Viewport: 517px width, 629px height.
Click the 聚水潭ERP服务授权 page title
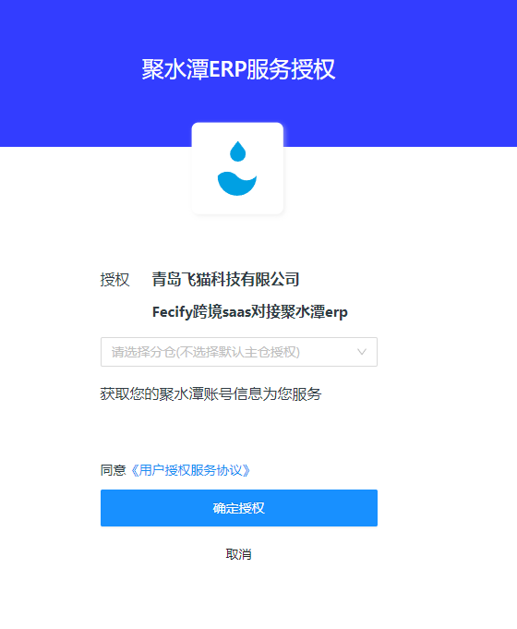pyautogui.click(x=238, y=69)
